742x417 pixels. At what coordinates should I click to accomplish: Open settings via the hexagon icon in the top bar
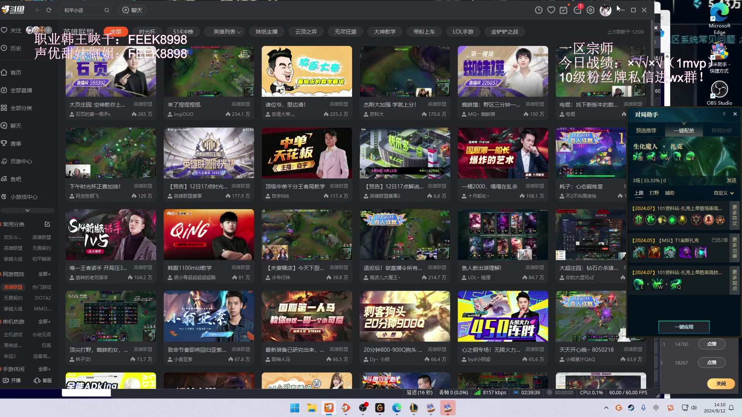[590, 10]
